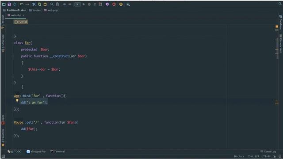Image resolution: width=283 pixels, height=159 pixels.
Task: Change UTF-8 file encoding in status bar
Action: coord(266,156)
